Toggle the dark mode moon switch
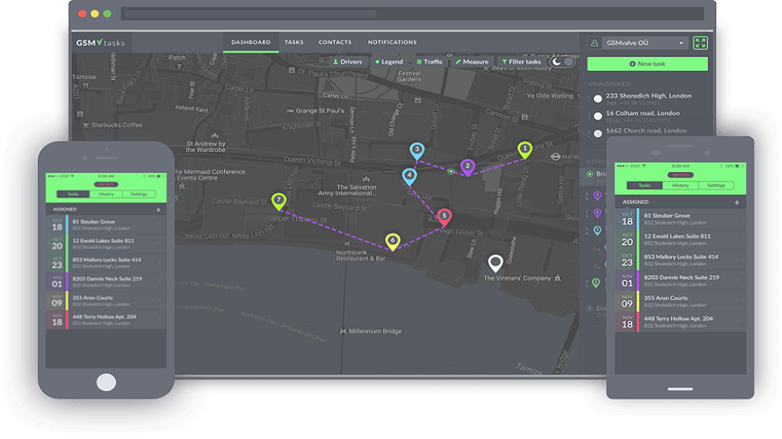 [x=562, y=62]
